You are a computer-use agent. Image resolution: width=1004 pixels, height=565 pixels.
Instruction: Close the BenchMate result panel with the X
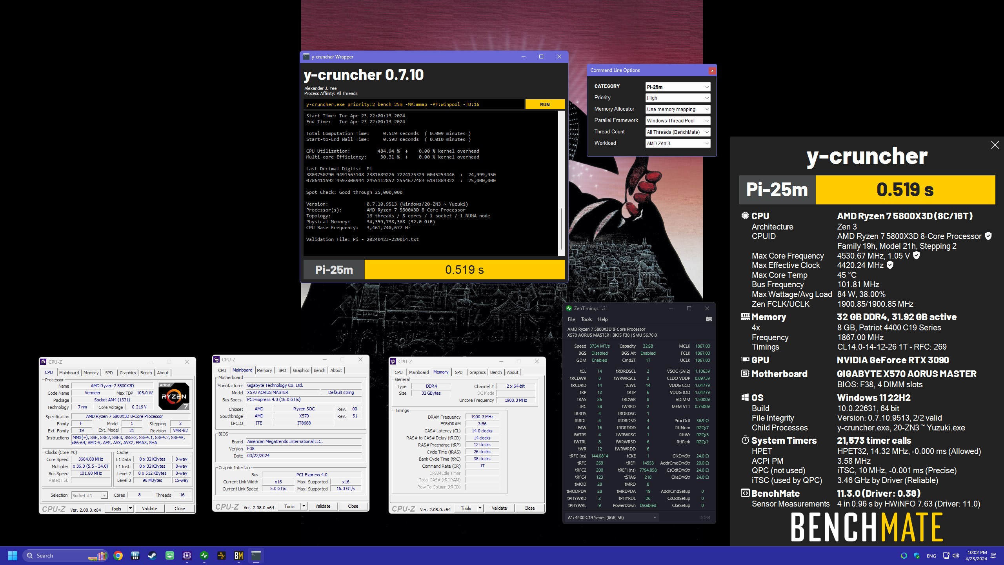tap(995, 145)
